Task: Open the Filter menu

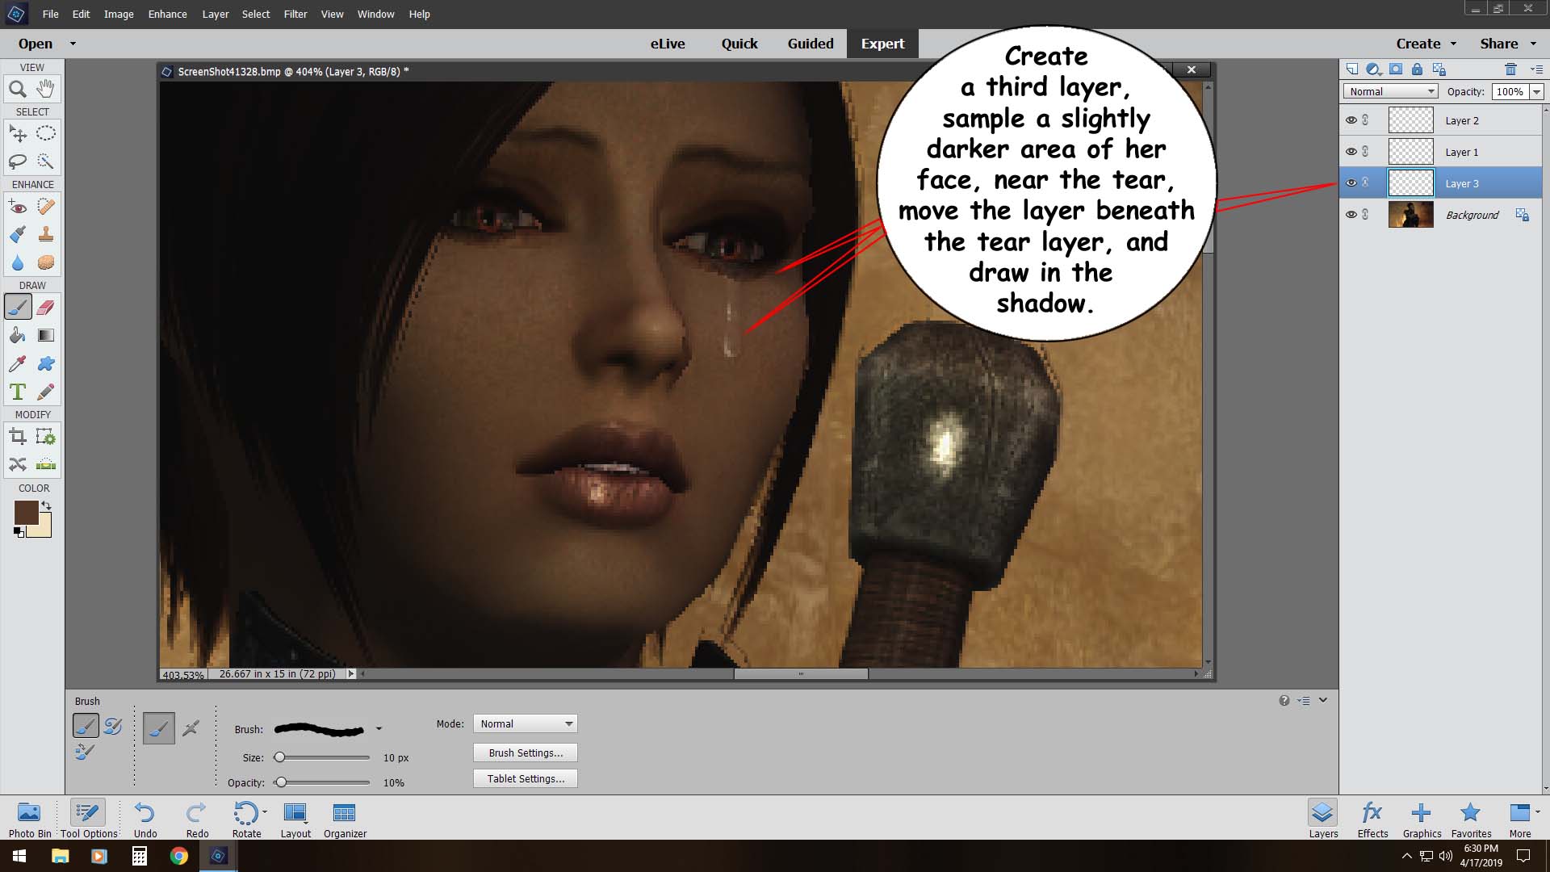Action: coord(295,14)
